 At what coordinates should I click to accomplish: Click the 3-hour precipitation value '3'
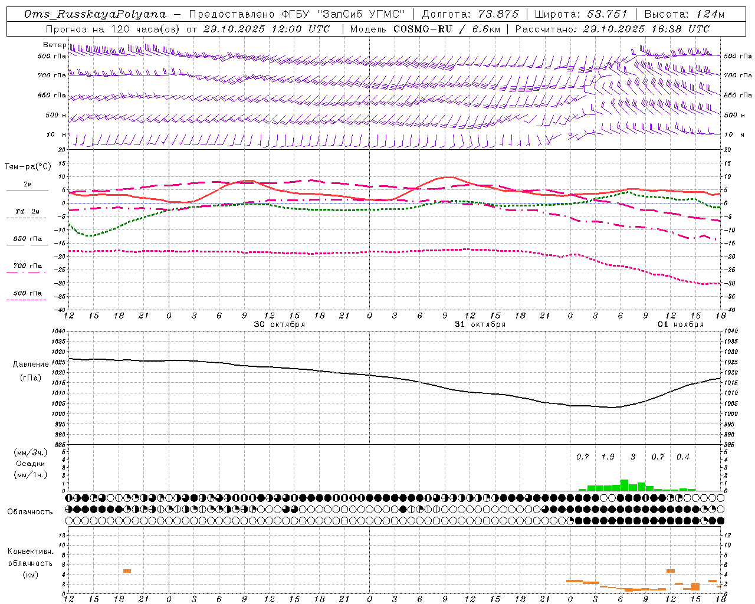coord(633,457)
